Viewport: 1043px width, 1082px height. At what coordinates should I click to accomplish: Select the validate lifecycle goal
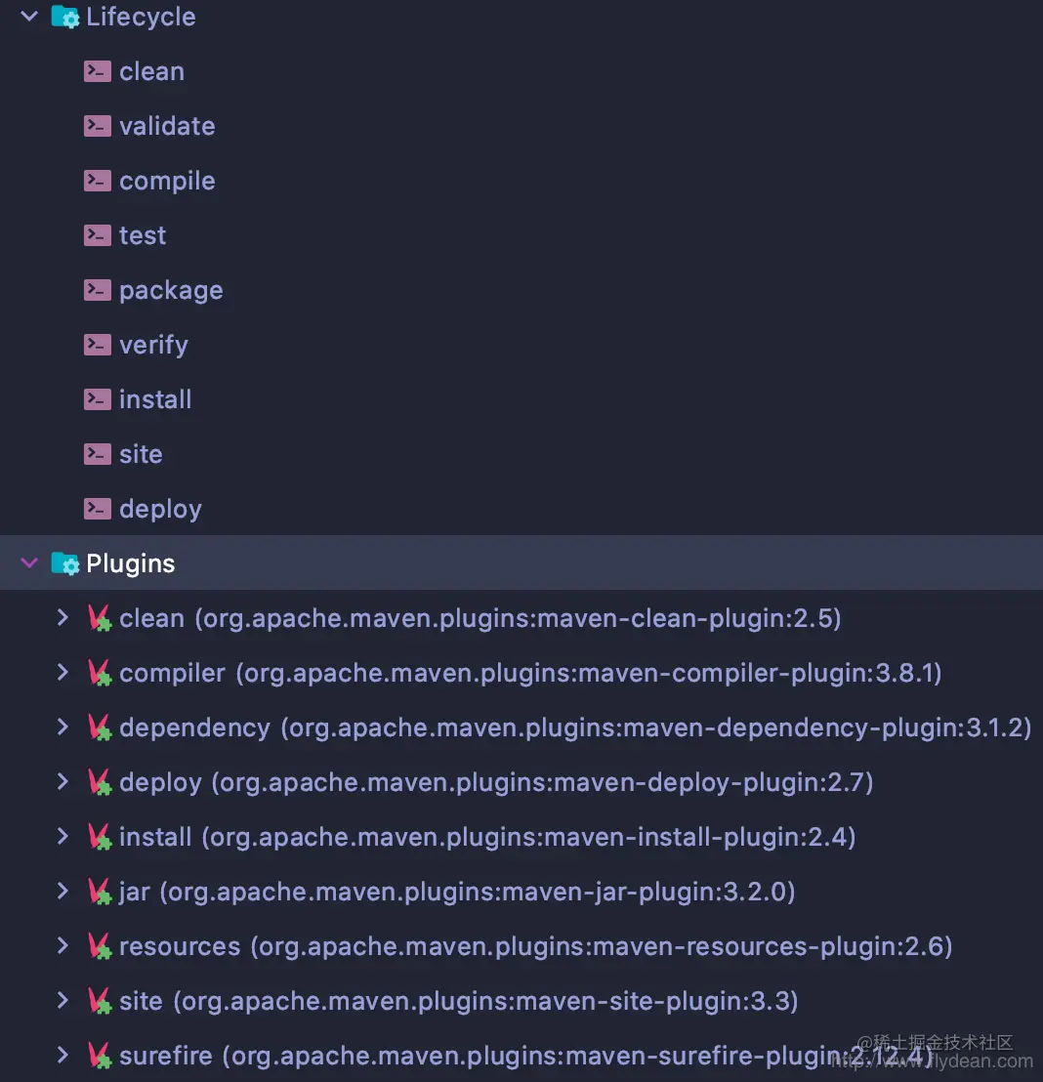click(x=167, y=126)
